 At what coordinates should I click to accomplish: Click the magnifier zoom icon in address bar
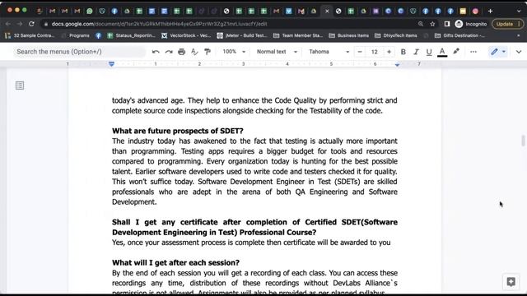[x=421, y=24]
